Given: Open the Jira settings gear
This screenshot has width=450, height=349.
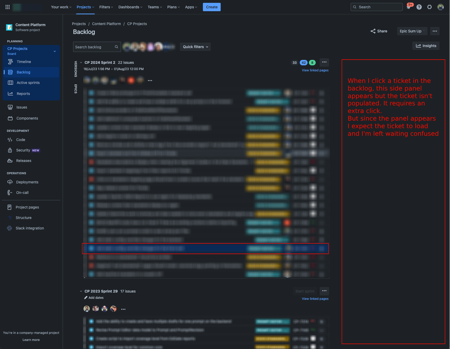Looking at the screenshot, I should (429, 7).
